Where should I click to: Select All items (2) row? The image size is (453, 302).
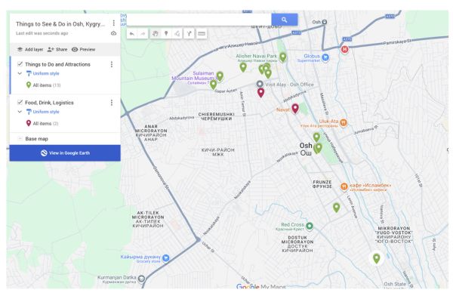tap(65, 123)
